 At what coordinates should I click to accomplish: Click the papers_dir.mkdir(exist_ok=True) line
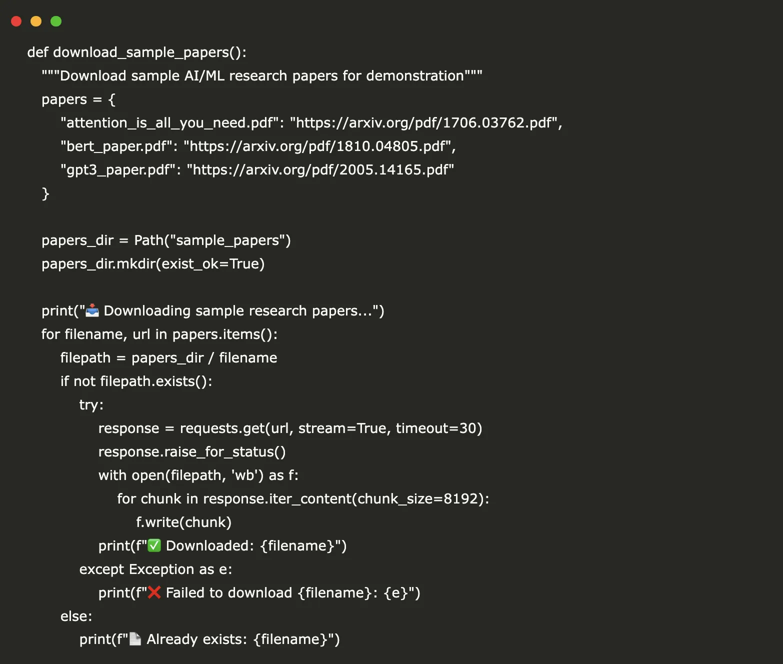tap(153, 264)
